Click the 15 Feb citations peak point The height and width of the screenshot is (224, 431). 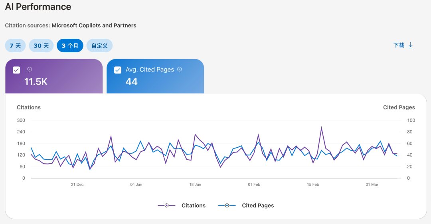click(x=321, y=128)
